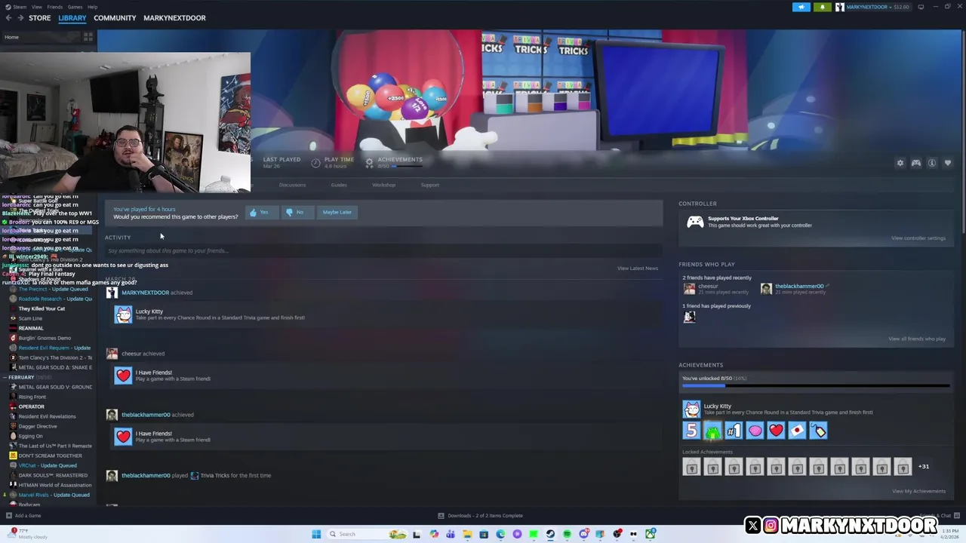Switch to the Guides tab
Image resolution: width=966 pixels, height=543 pixels.
tap(339, 185)
